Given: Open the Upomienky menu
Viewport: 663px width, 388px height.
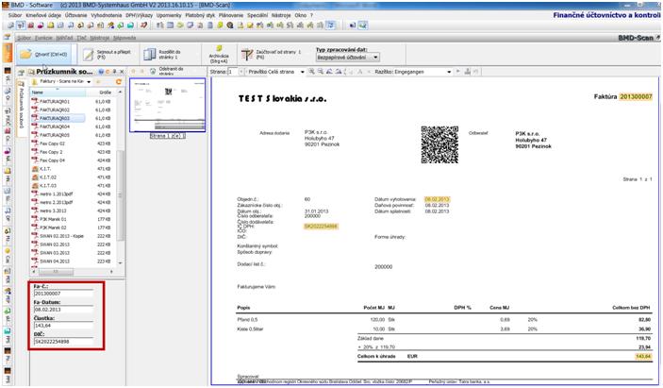Looking at the screenshot, I should 169,15.
